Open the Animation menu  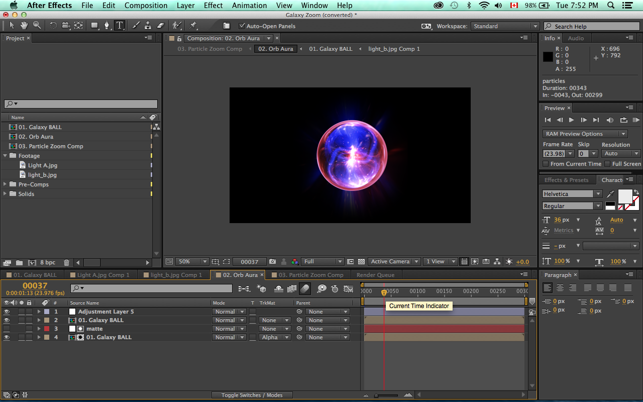[250, 6]
